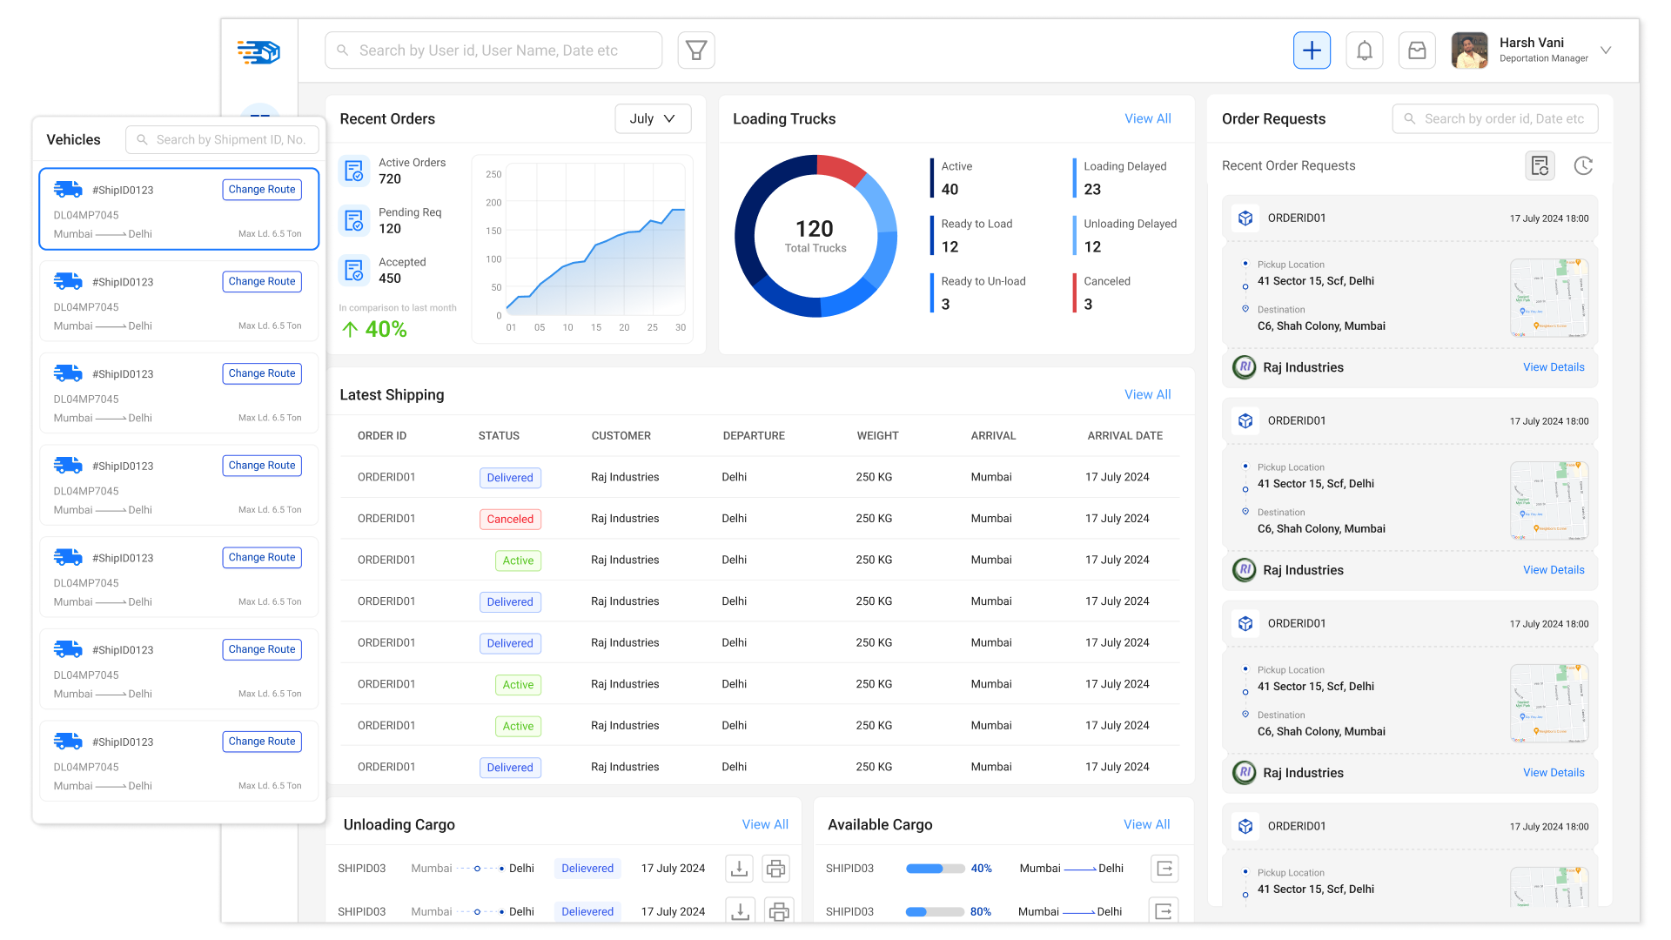Open the notifications bell
This screenshot has width=1671, height=940.
pyautogui.click(x=1364, y=50)
